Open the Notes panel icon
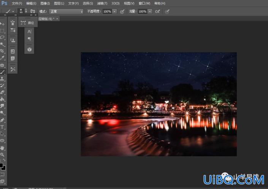Image resolution: width=268 pixels, height=189 pixels. [x=13, y=59]
